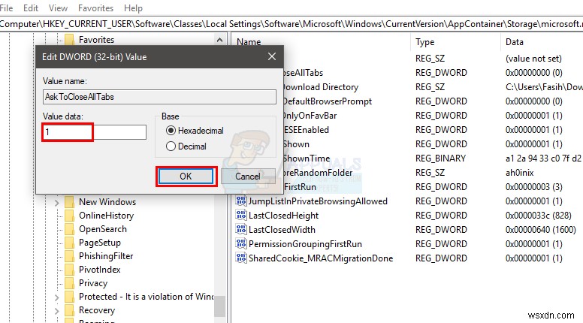Click the data 0x00000003 (3)
This screenshot has height=323, width=583.
coord(534,187)
